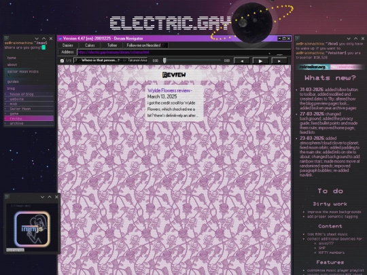Click the '27-03-2026' changelog entry date

pyautogui.click(x=311, y=114)
